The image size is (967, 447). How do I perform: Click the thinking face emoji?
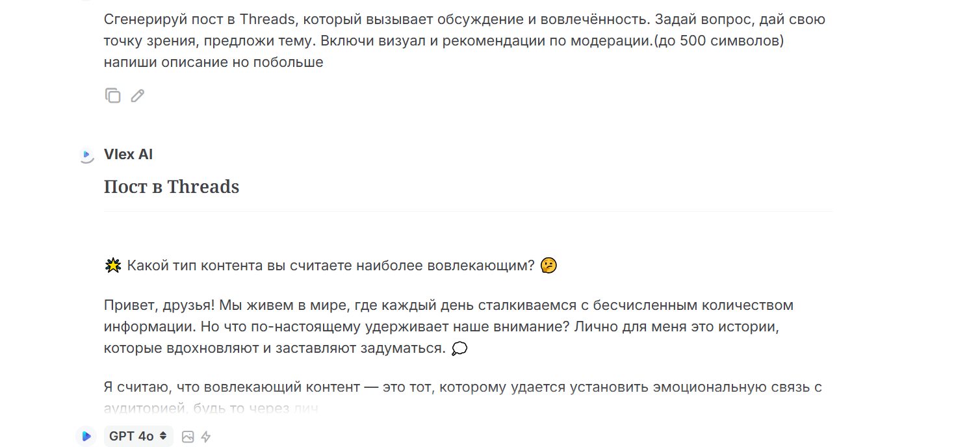pos(548,266)
